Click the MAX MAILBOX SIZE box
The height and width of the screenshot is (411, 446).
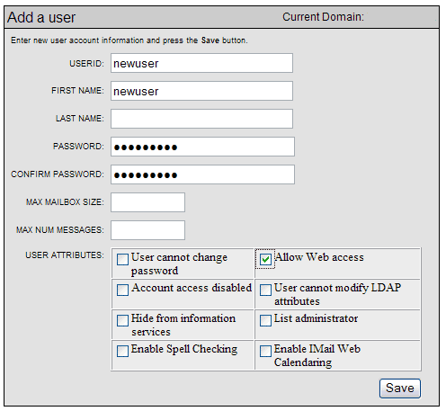pos(147,202)
